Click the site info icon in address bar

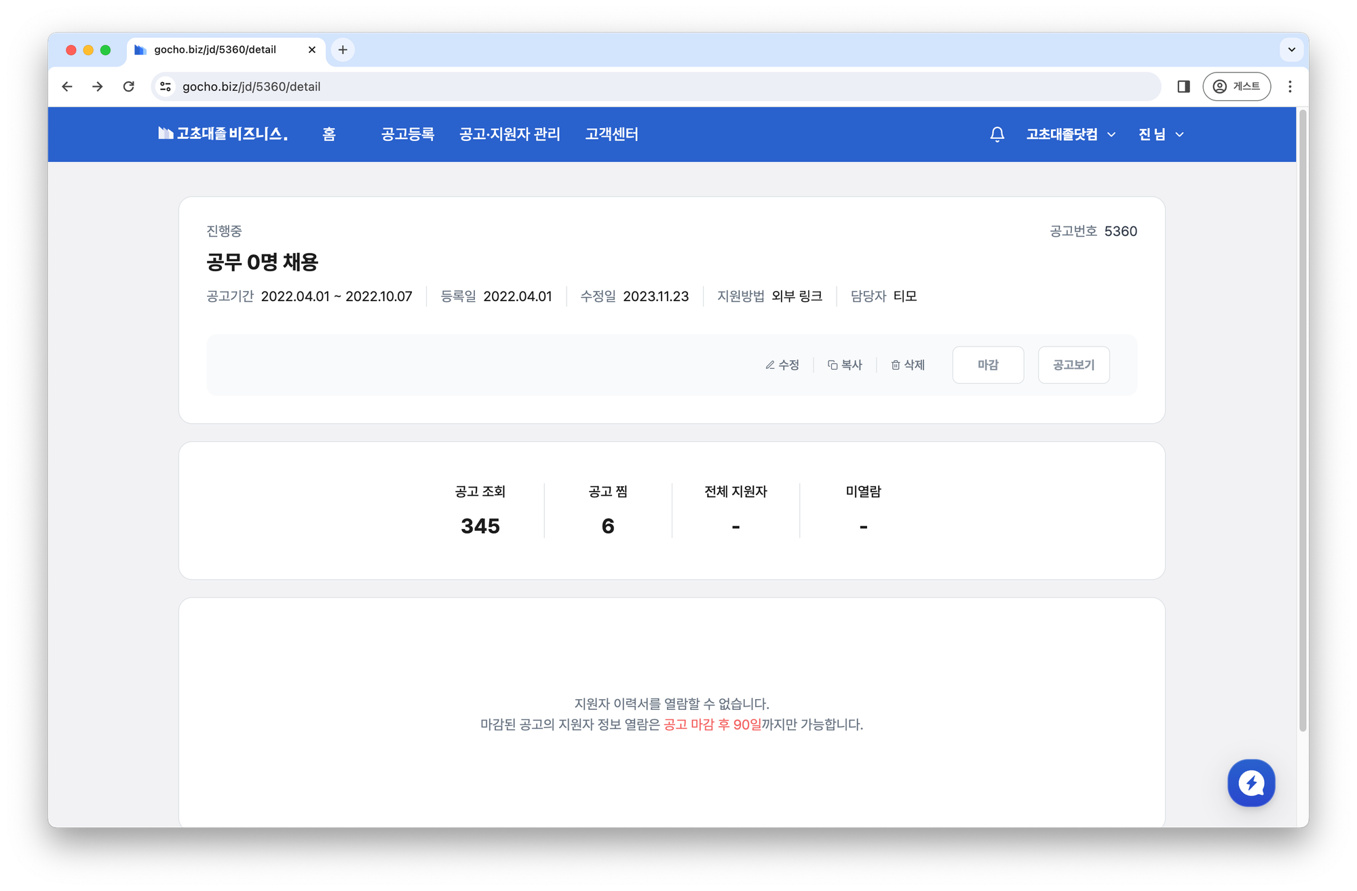pos(166,87)
